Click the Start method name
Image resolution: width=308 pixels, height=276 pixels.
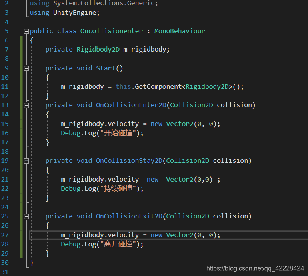pyautogui.click(x=106, y=68)
